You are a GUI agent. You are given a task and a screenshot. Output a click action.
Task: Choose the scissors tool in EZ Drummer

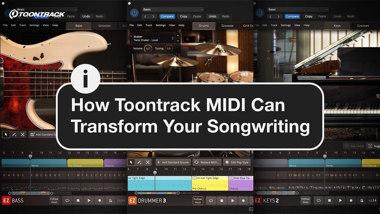click(x=148, y=162)
